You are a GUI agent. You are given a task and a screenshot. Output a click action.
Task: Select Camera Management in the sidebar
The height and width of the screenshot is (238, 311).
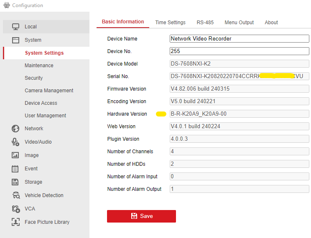(49, 91)
